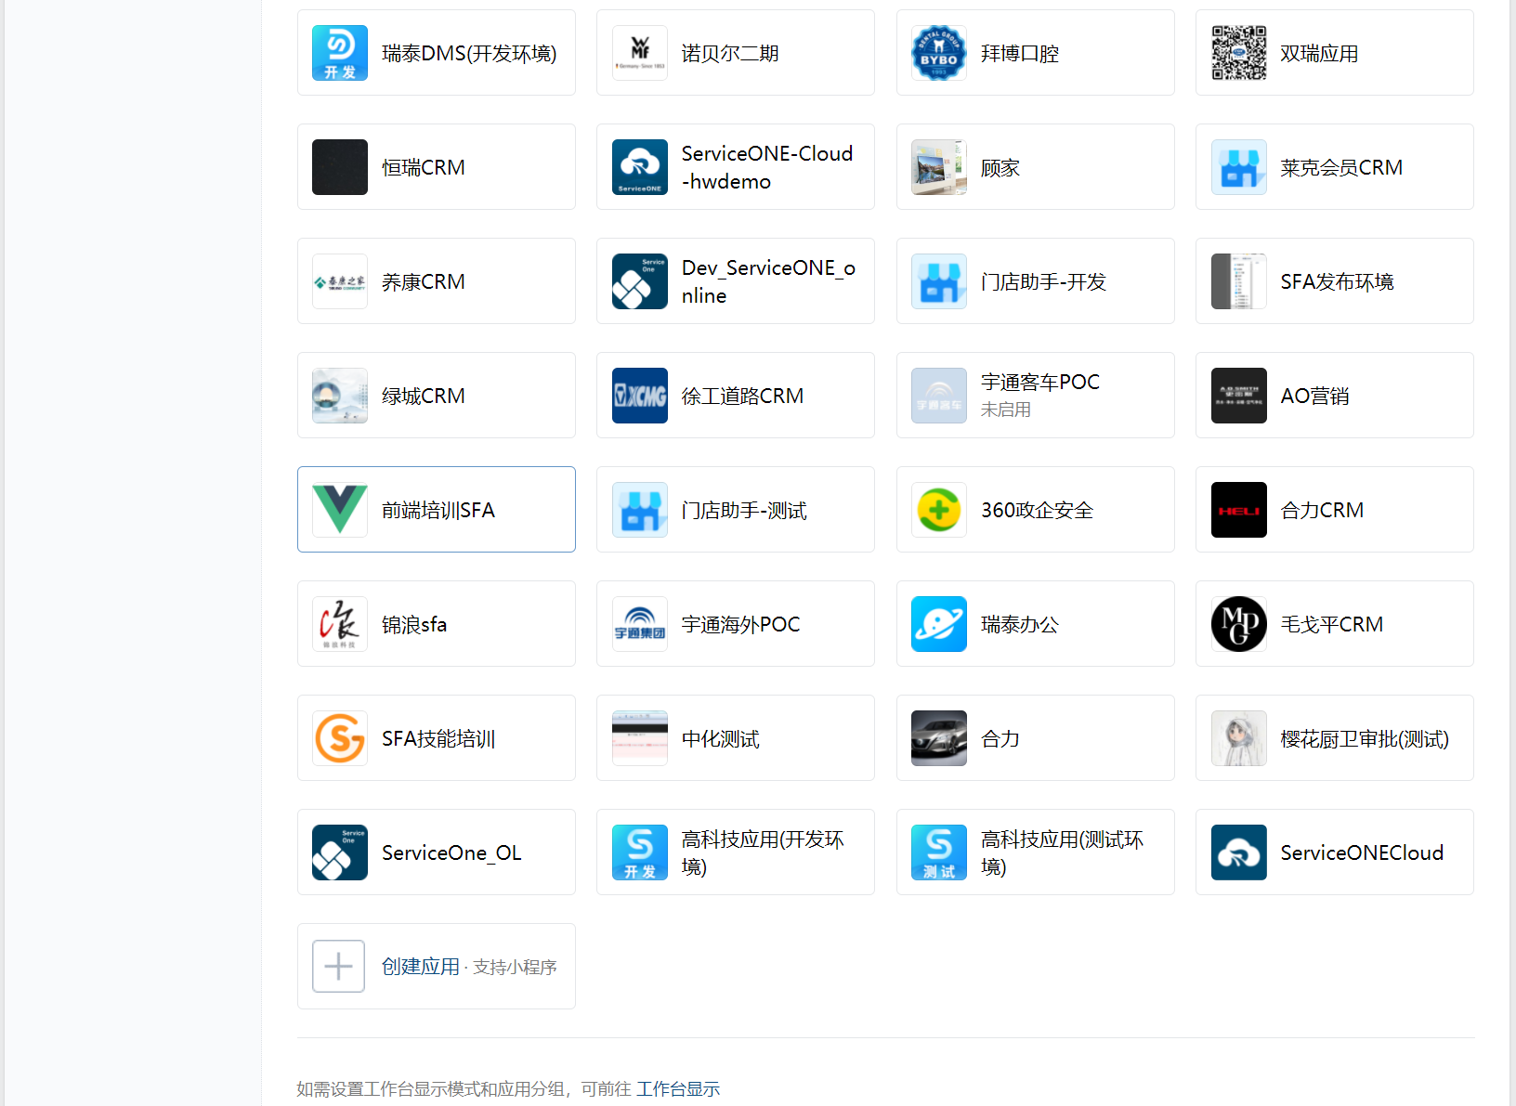
Task: Select the HELI 合力CRM icon
Action: coord(1239,510)
